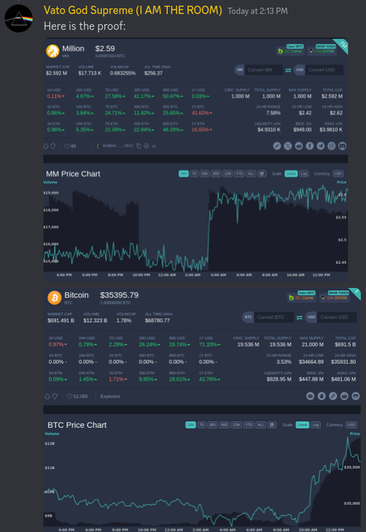Set BTC chart scale to Linear
366x532 pixels.
coord(302,425)
